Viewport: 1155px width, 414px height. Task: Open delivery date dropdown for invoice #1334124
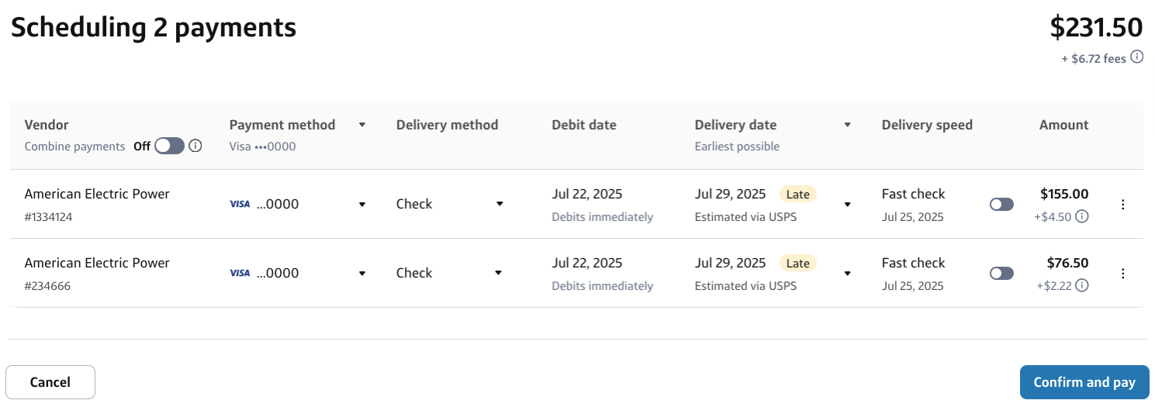point(848,205)
